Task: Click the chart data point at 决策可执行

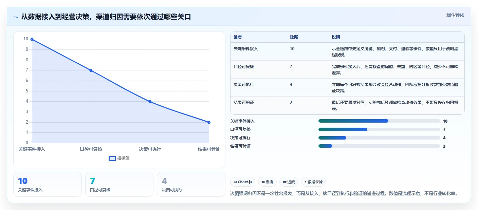Action: point(150,102)
